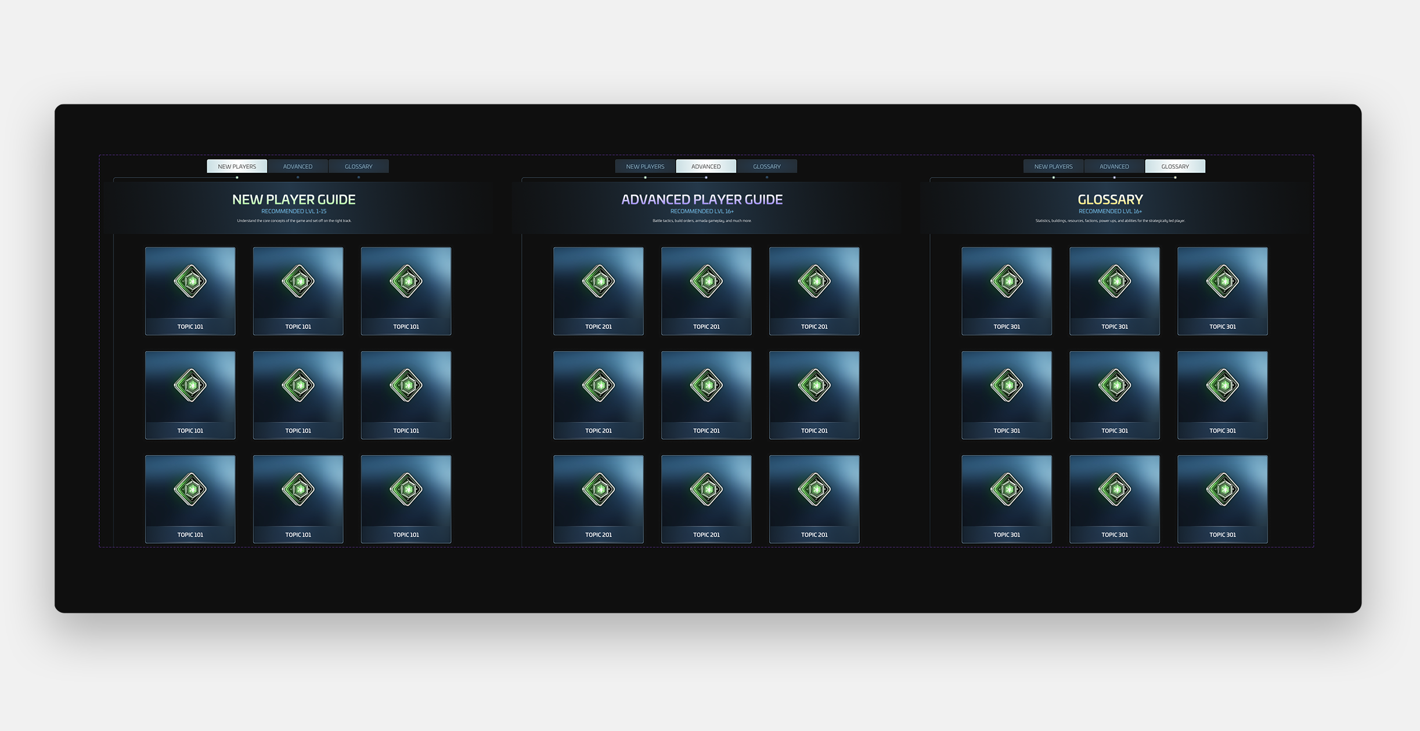
Task: Click highlighted Advanced tab above Advanced Player Guide
Action: pos(706,167)
